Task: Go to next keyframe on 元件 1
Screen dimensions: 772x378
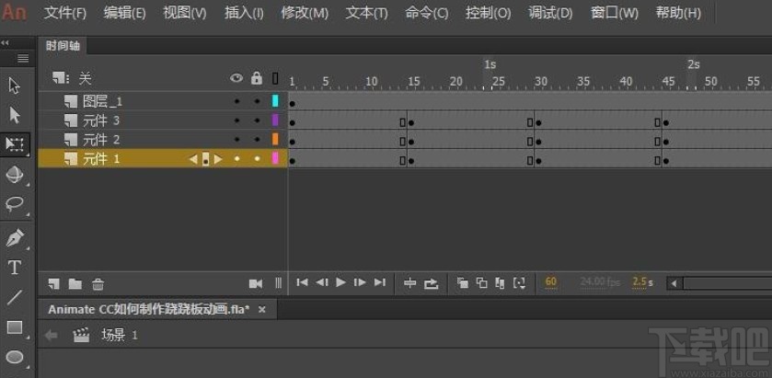Action: point(218,159)
